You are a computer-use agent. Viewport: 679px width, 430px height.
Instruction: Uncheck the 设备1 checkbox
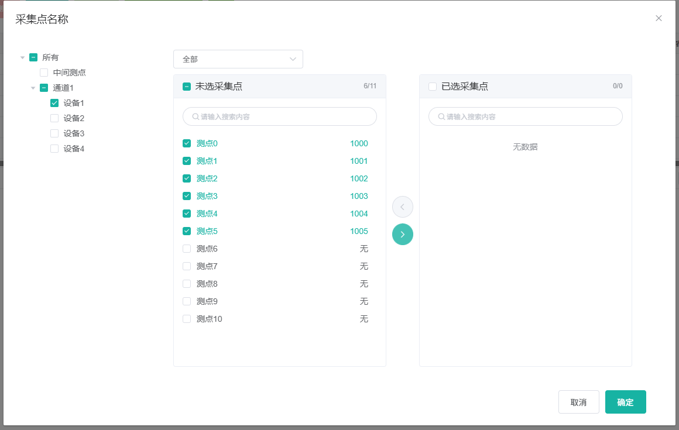coord(54,103)
